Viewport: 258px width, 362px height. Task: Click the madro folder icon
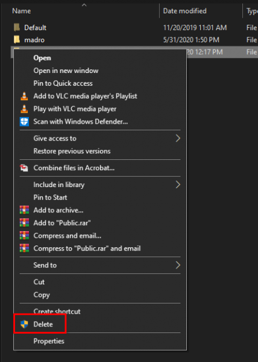coord(17,40)
